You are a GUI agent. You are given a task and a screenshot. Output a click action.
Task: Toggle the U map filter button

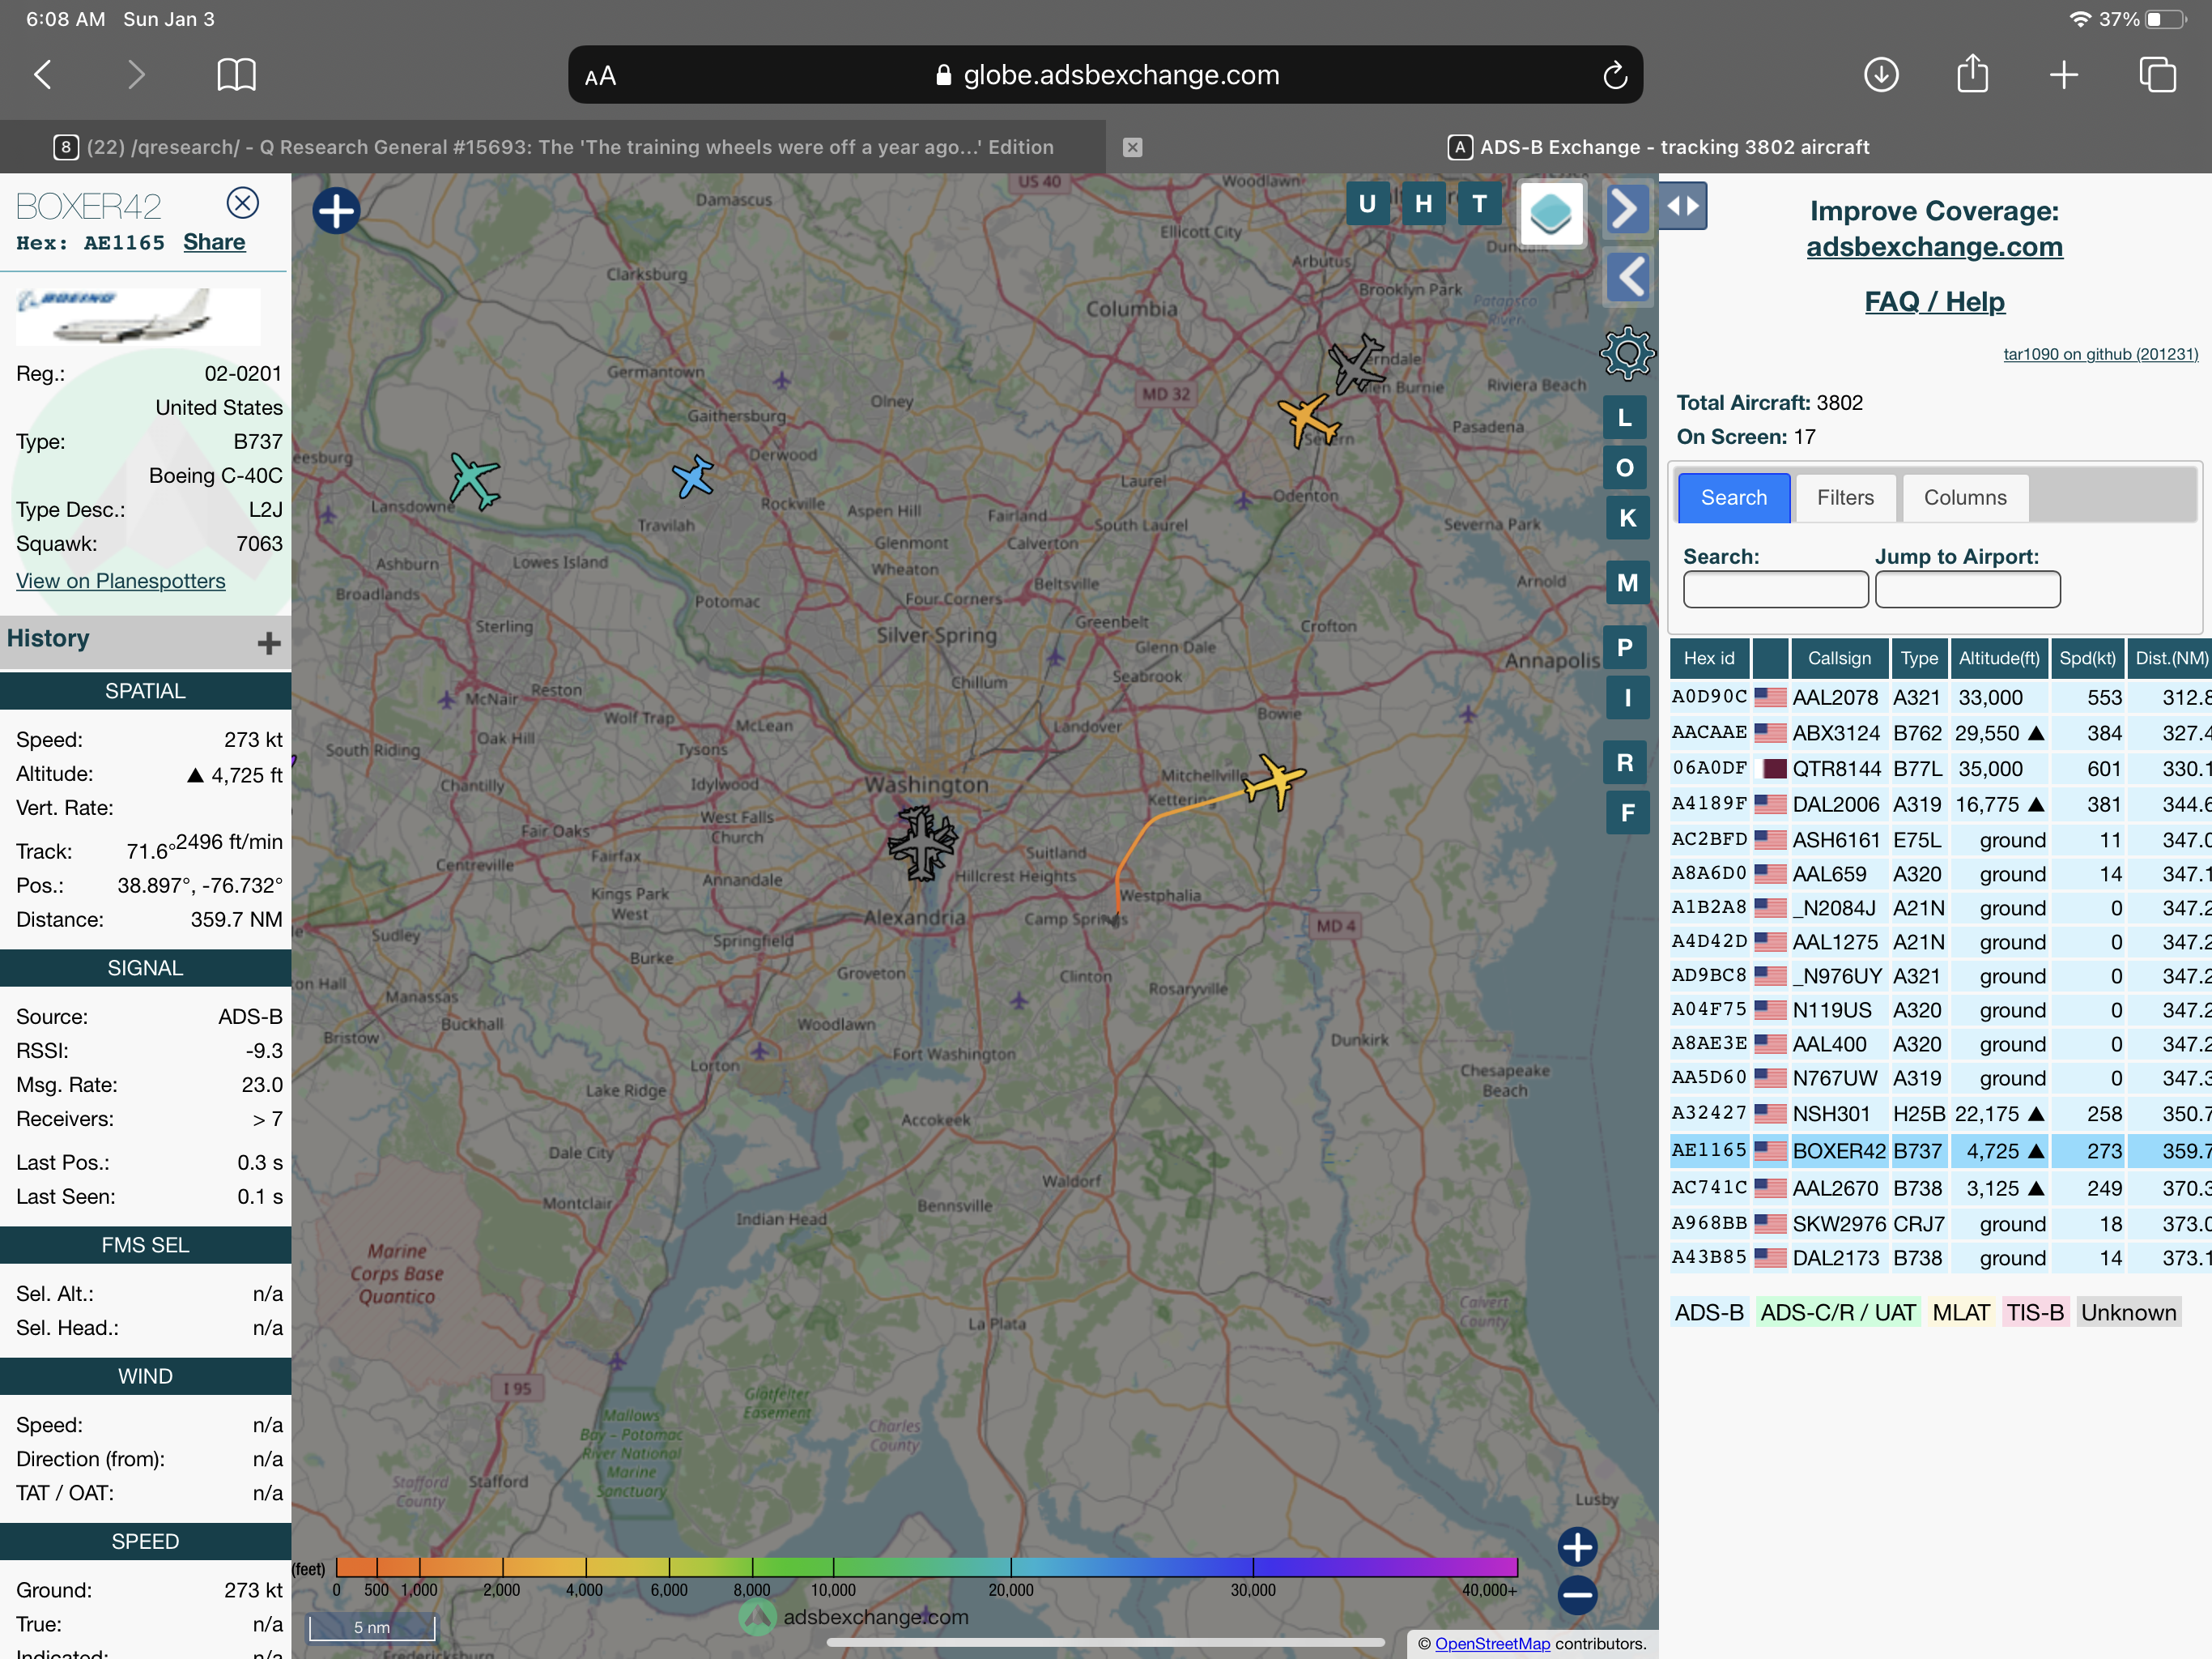pyautogui.click(x=1367, y=204)
